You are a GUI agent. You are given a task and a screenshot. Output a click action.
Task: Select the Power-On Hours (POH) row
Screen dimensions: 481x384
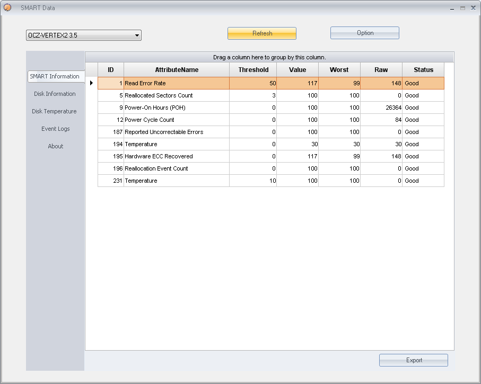(x=271, y=108)
